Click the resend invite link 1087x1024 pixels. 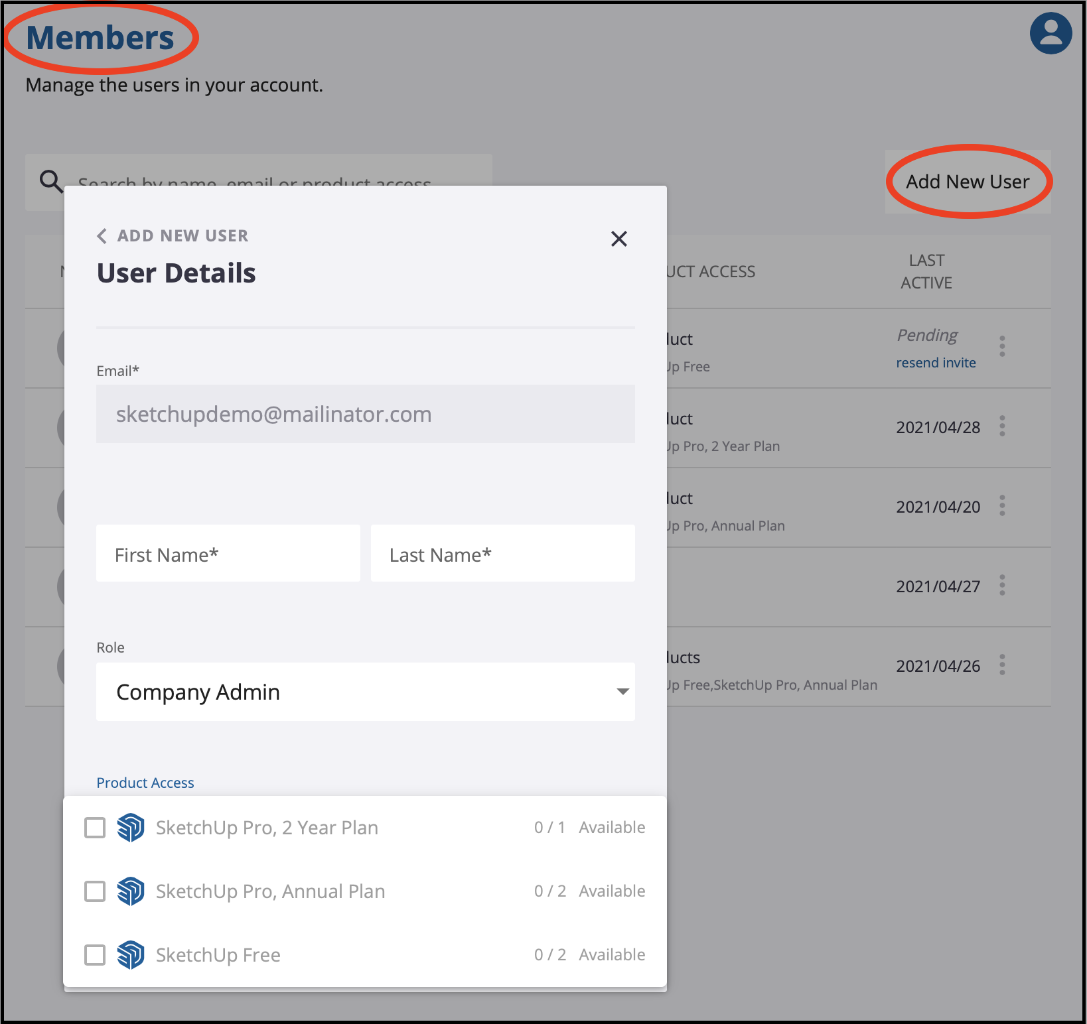(x=936, y=363)
